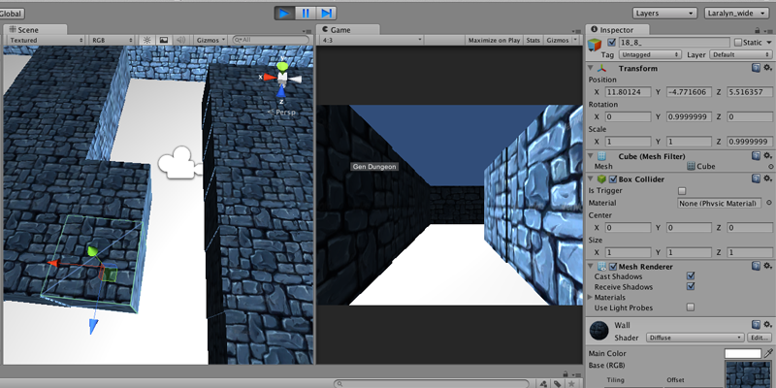The image size is (776, 388).
Task: Select the Game tab
Action: tap(339, 29)
